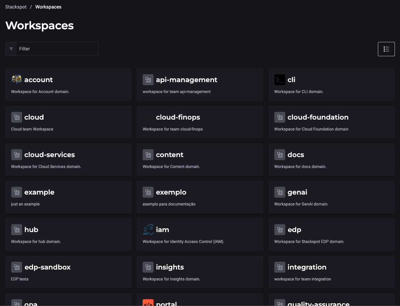
Task: Click 'Workspace for Stackspot EDP domain.'
Action: tap(309, 242)
